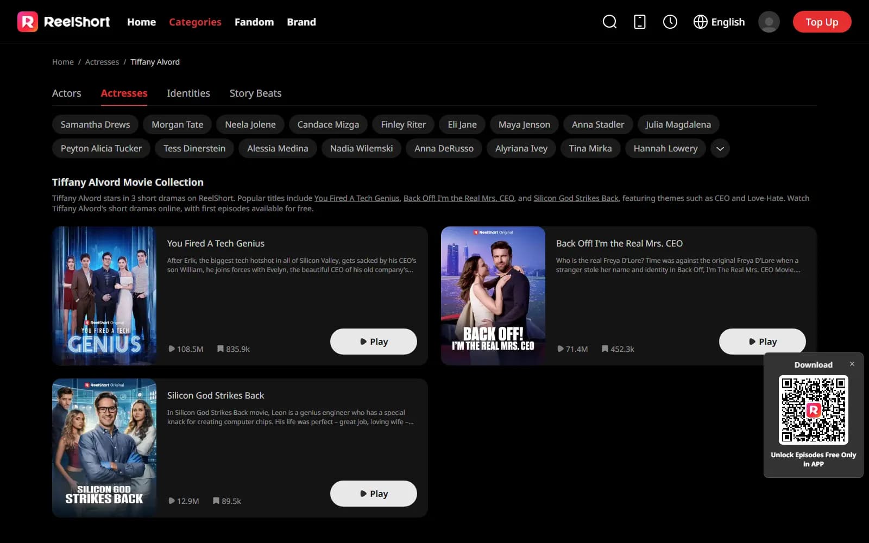Open the Brand nav item

(x=301, y=22)
